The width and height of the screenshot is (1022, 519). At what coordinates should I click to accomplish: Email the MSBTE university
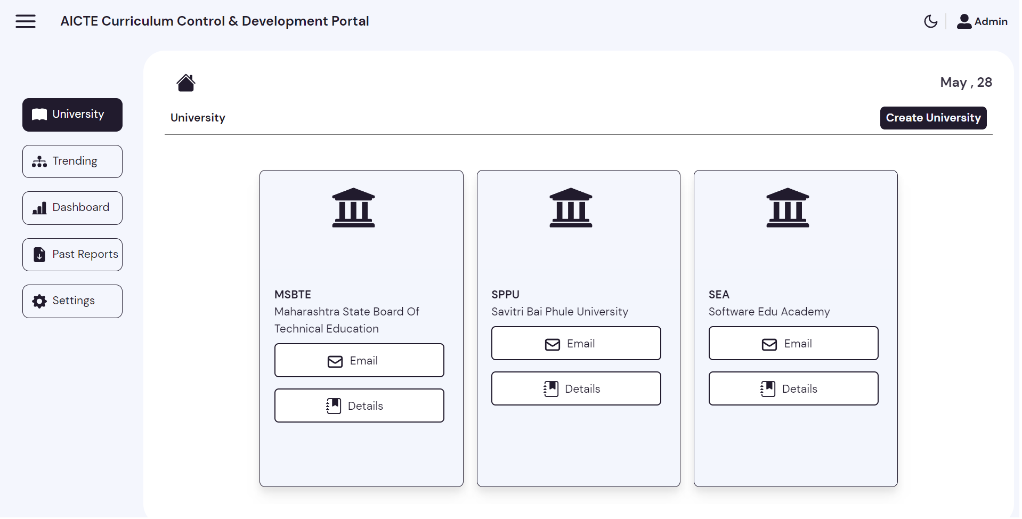[359, 360]
